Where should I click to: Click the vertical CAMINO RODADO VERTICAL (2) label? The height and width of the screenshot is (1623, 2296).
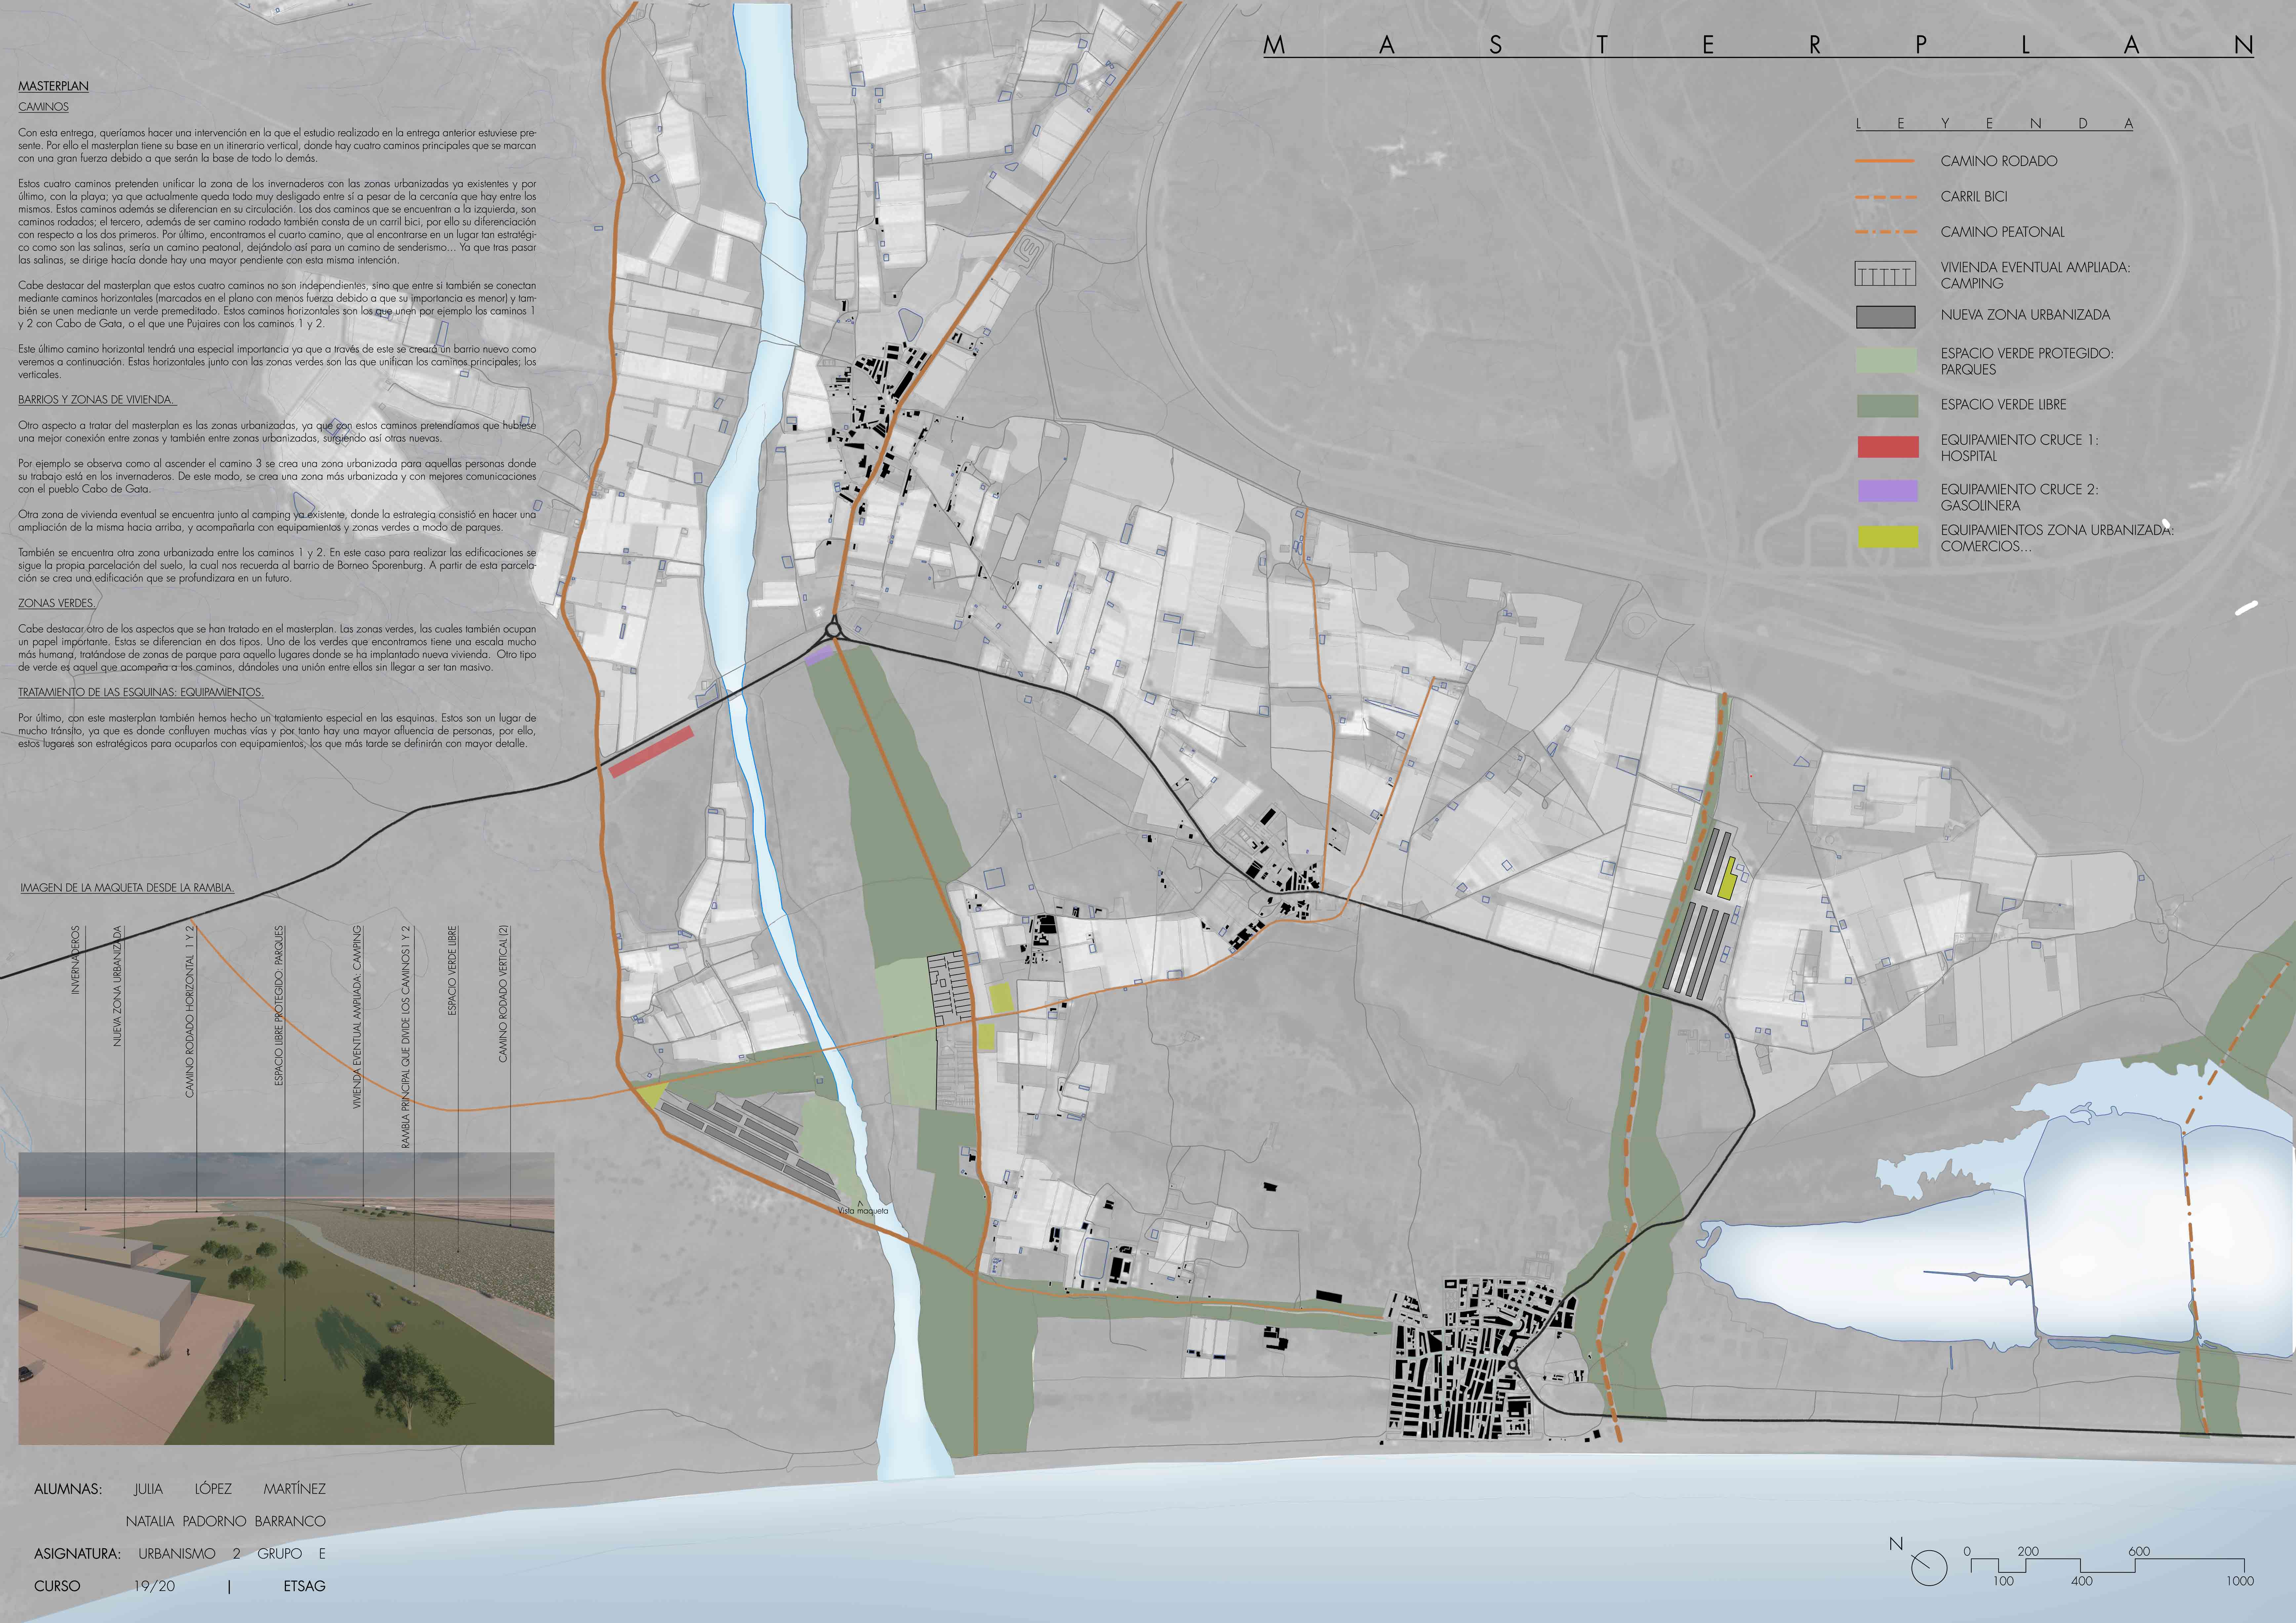(504, 993)
